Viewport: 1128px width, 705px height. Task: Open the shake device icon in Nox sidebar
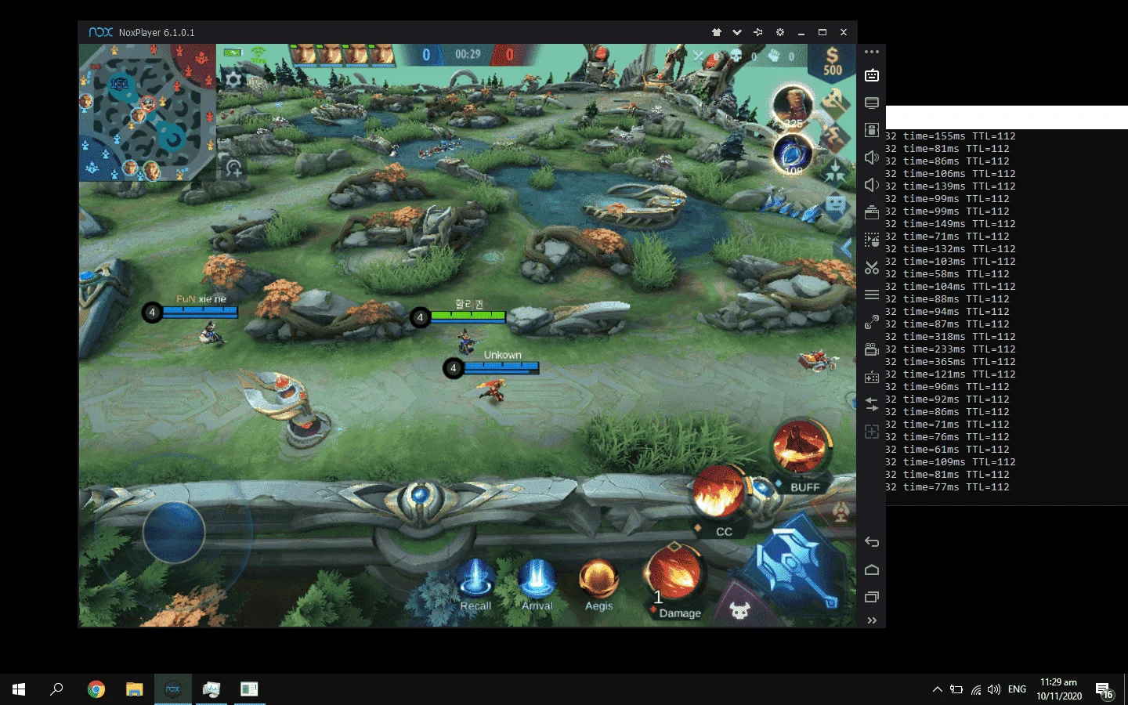[x=872, y=130]
